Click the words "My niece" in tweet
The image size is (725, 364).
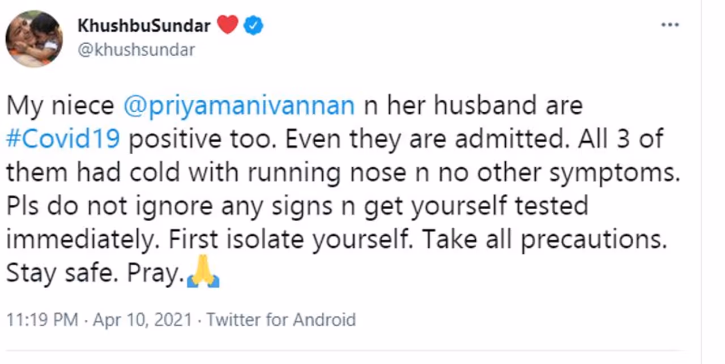[x=59, y=106]
